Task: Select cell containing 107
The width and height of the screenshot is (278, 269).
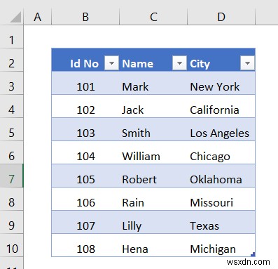Action: [x=85, y=222]
